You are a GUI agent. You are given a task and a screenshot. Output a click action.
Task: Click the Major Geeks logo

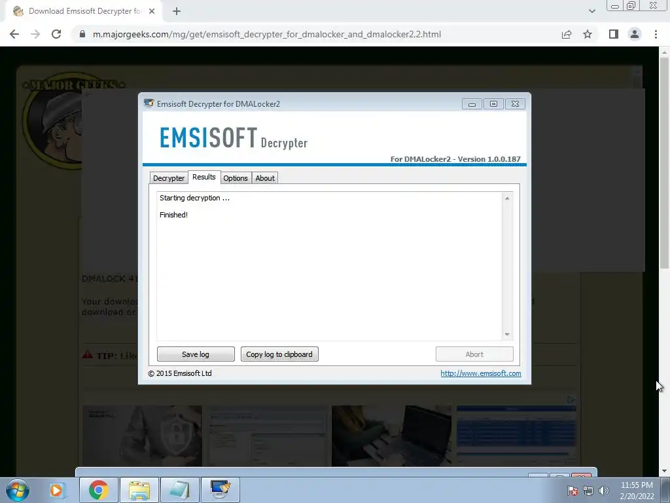[52, 120]
